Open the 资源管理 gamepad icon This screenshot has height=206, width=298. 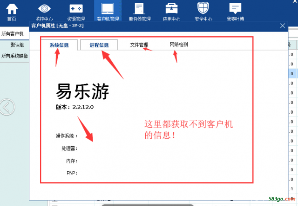point(76,8)
